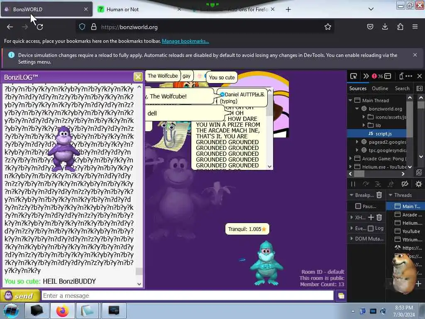Screen dimensions: 425x319
Task: Expand Arcade Game: Pong thread
Action: pos(350,158)
